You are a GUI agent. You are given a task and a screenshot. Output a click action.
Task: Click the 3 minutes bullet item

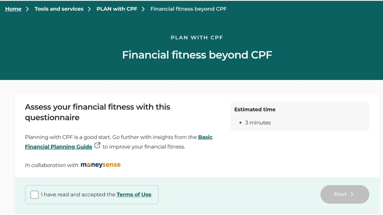258,123
